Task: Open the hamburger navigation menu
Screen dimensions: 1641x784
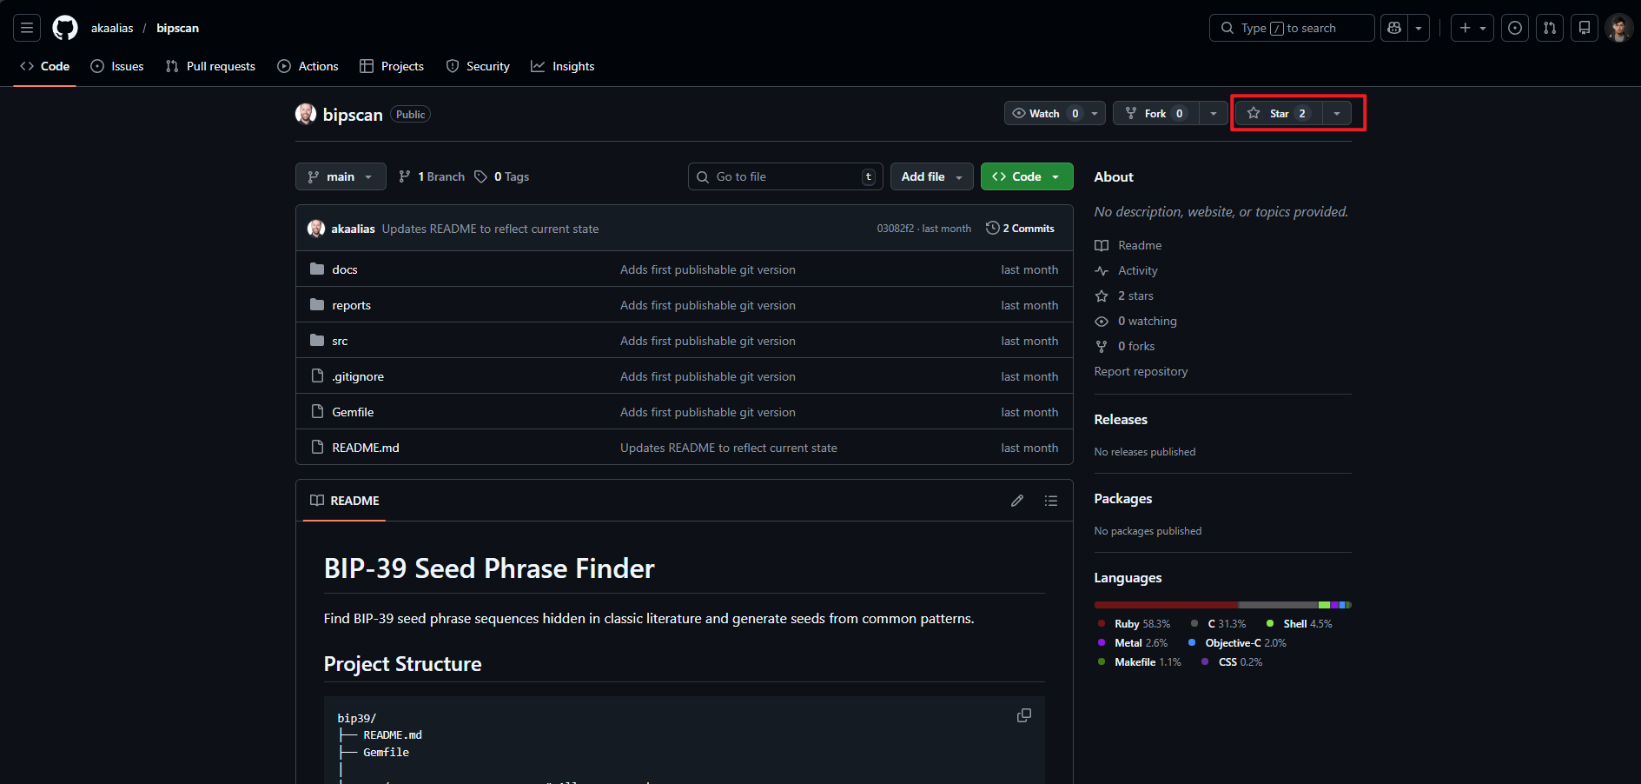Action: (27, 28)
